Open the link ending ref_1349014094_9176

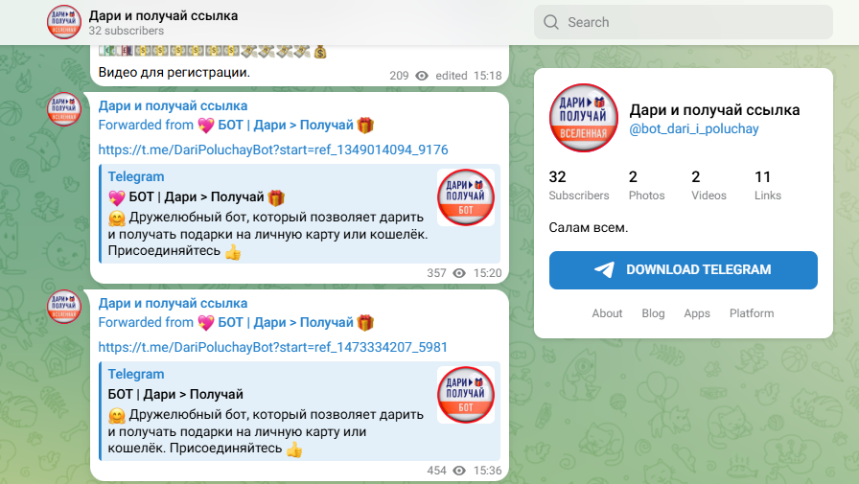[x=273, y=150]
